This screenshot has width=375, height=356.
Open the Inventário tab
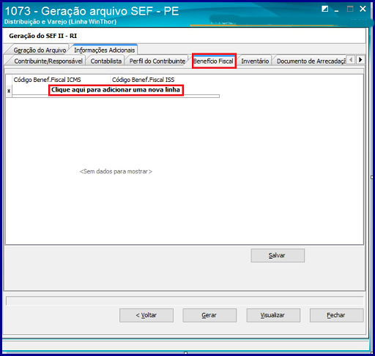tap(255, 61)
